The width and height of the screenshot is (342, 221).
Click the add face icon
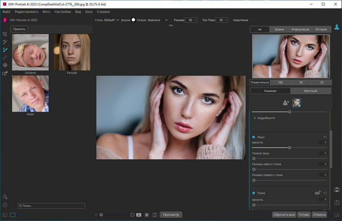pyautogui.click(x=285, y=103)
